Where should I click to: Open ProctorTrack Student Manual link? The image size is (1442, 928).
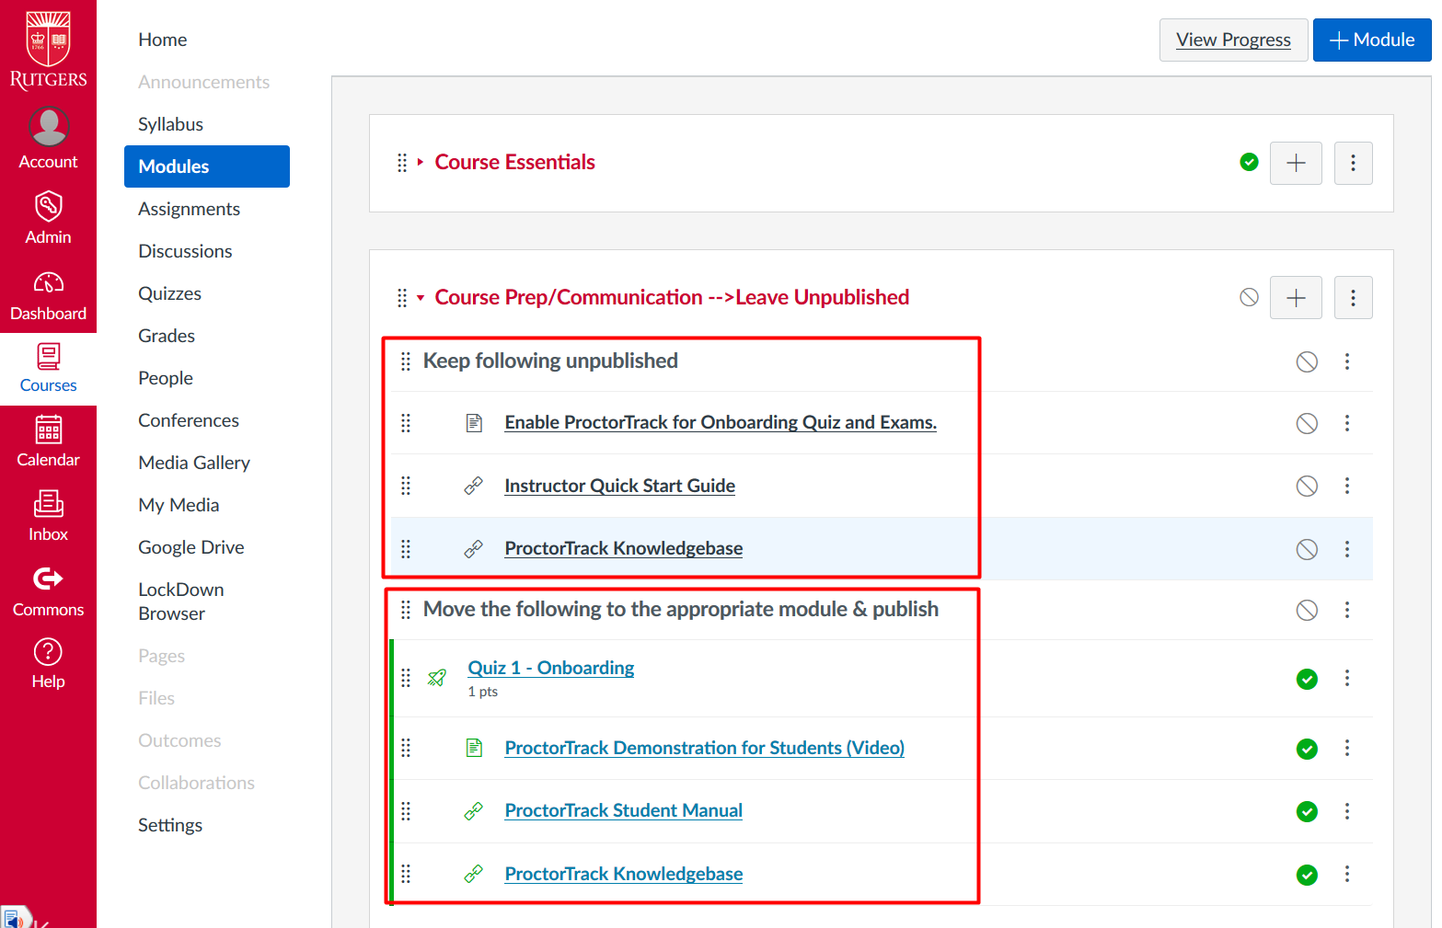[x=624, y=810]
